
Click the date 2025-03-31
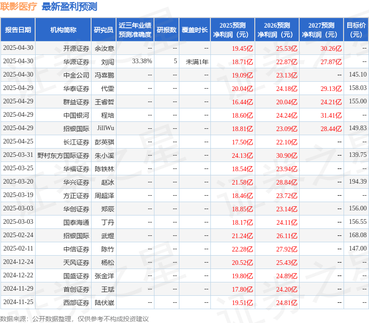[x=18, y=155]
